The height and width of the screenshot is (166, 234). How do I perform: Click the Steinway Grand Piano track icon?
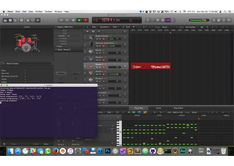coord(91,45)
